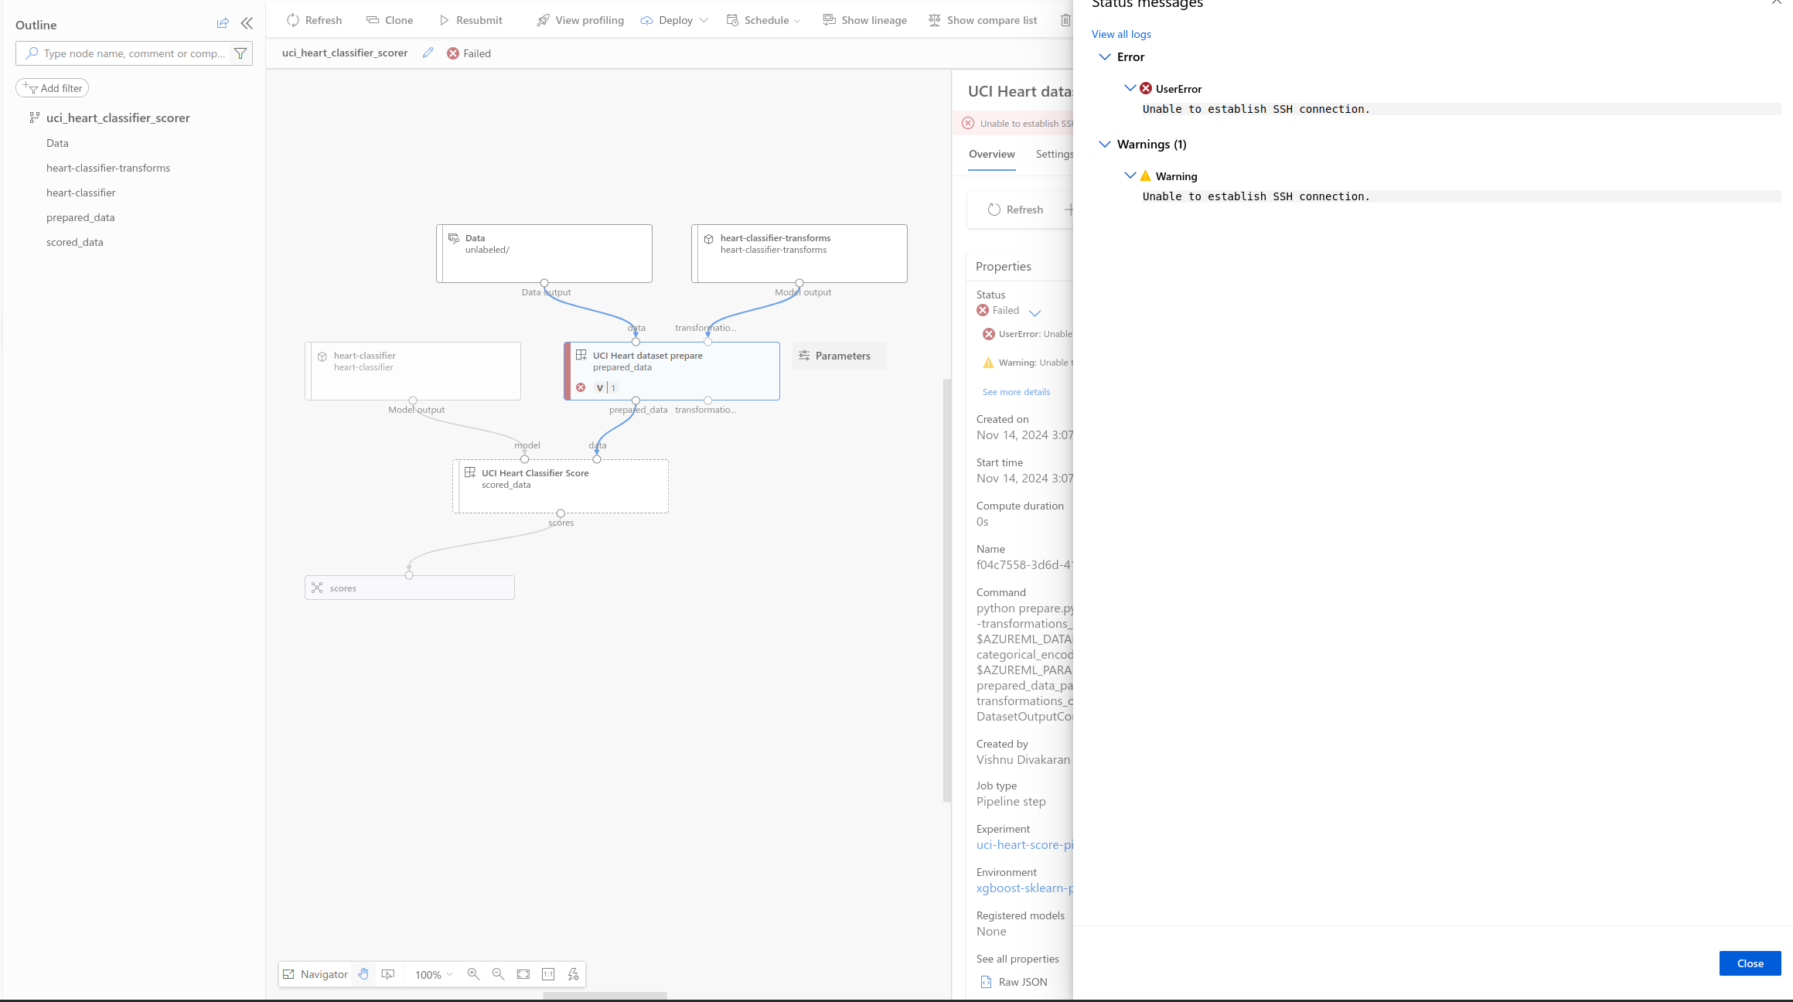Collapse the Outline panel with double chevron
The width and height of the screenshot is (1793, 1002).
(x=247, y=23)
